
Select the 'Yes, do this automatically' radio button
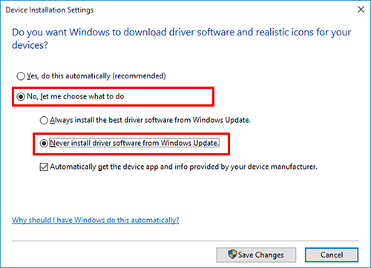coord(21,76)
